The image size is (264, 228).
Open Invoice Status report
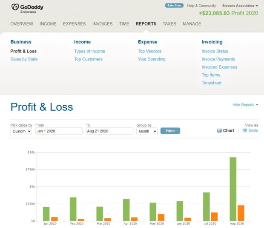215,51
